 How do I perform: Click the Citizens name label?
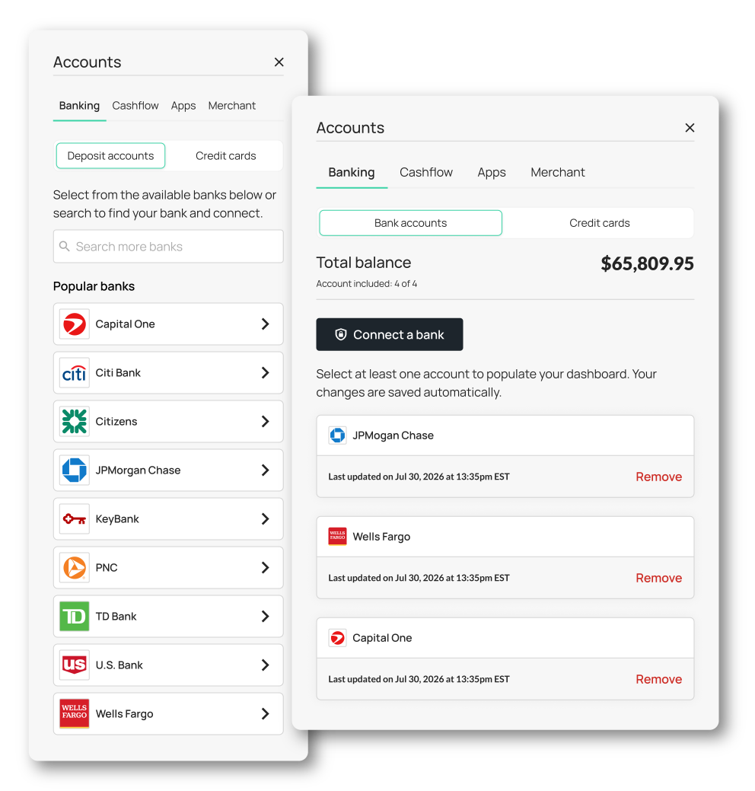click(116, 421)
